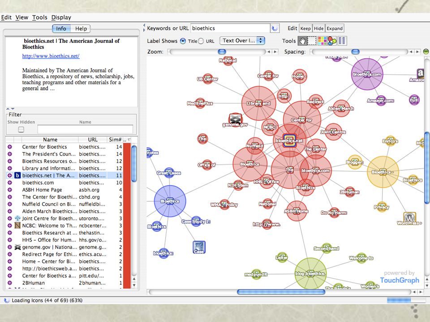Click the blue Case node thumbnail
430x322 pixels.
(x=199, y=247)
